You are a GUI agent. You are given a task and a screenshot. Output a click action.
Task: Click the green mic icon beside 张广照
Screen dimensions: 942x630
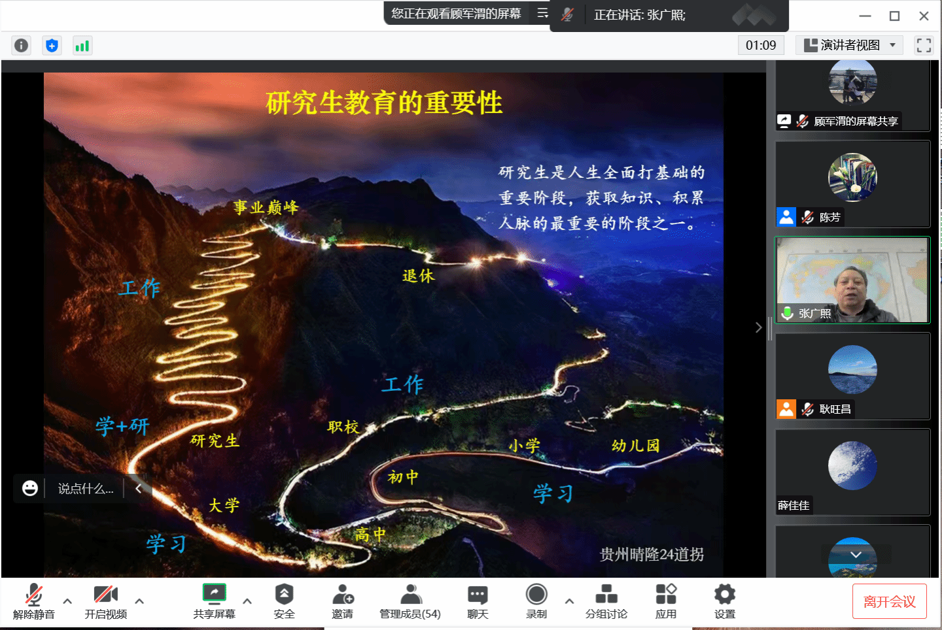(788, 313)
